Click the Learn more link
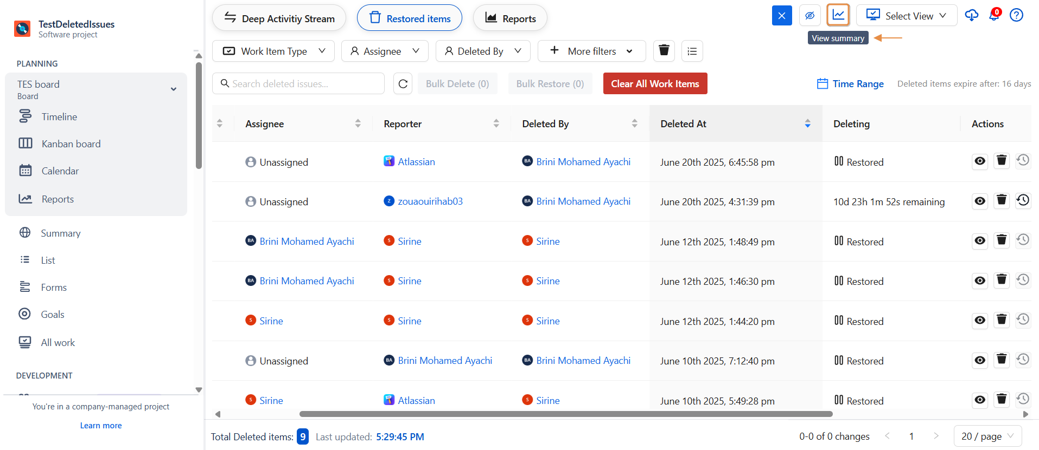The image size is (1039, 450). click(101, 426)
